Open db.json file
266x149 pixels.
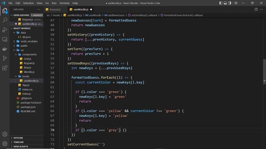click(x=27, y=37)
